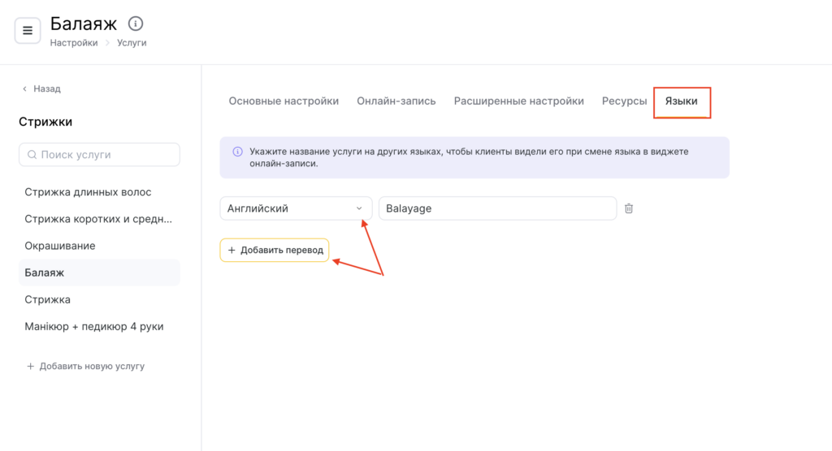Select Манікюр + педикюр 4 руки service
Image resolution: width=832 pixels, height=451 pixels.
[x=94, y=326]
